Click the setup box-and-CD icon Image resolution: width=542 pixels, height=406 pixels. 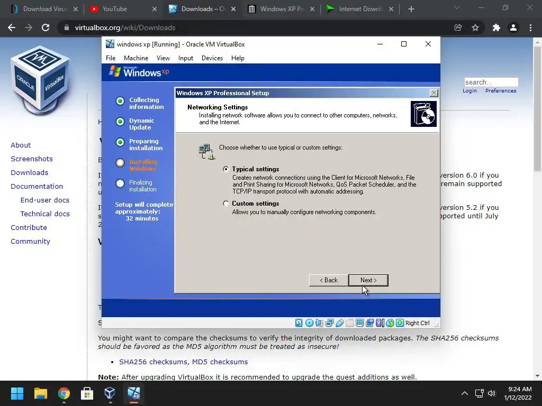point(423,114)
